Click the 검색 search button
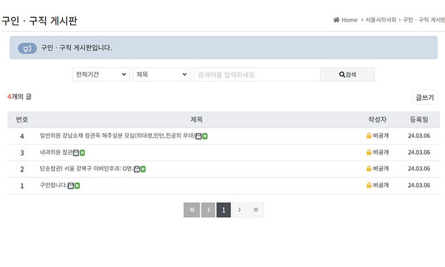 pos(347,75)
